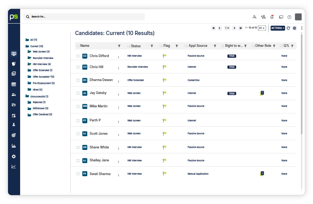Click the add candidate person-plus icon
This screenshot has height=204, width=313.
pos(263,17)
